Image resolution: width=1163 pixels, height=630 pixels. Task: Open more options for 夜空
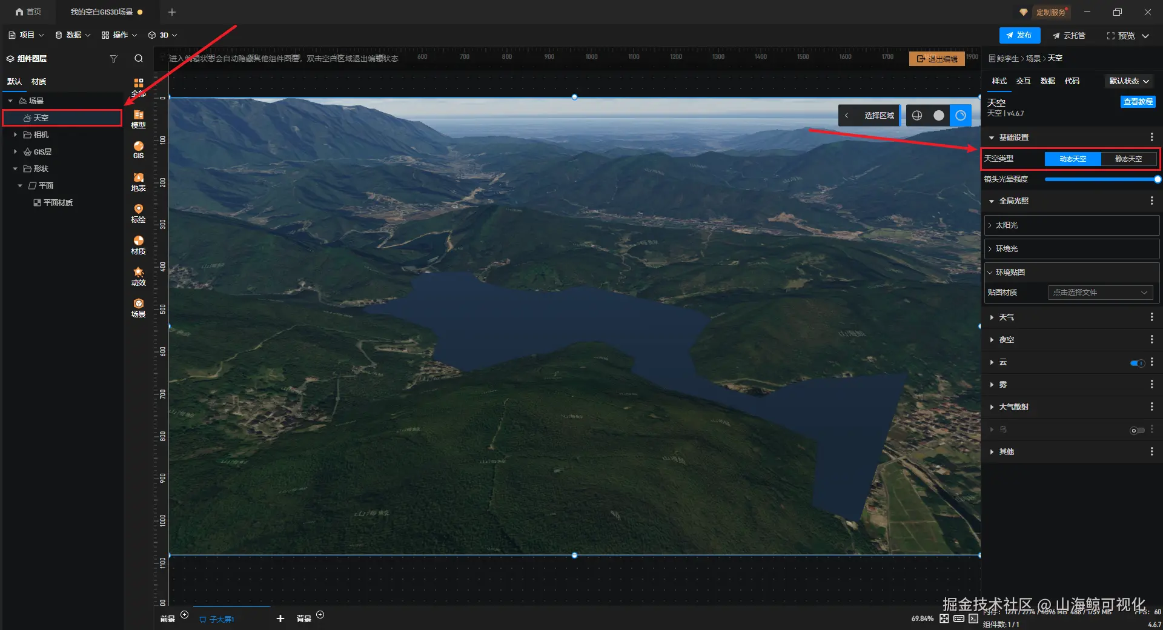pos(1152,340)
